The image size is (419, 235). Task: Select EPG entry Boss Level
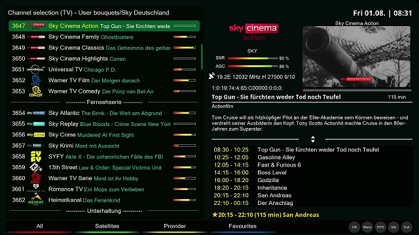(312, 172)
